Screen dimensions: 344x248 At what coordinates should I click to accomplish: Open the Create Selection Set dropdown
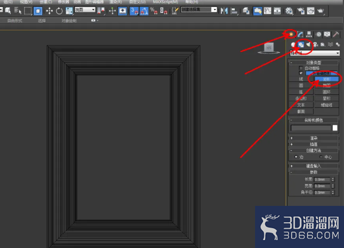pos(199,9)
